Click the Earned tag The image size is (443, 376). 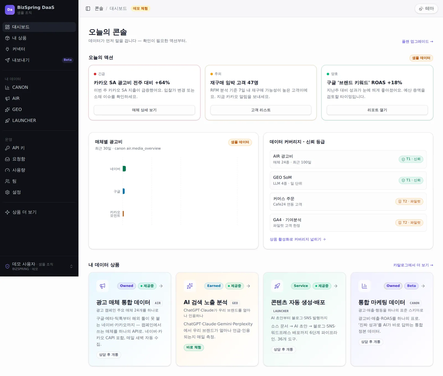point(214,286)
